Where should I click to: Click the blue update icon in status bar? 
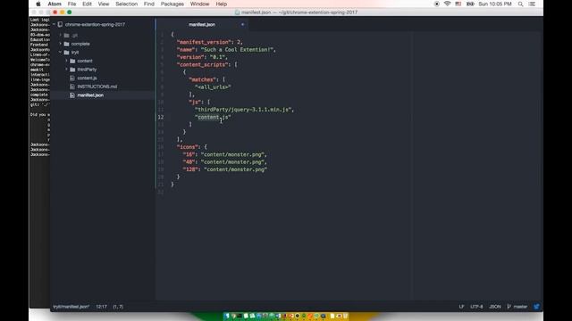tap(536, 307)
